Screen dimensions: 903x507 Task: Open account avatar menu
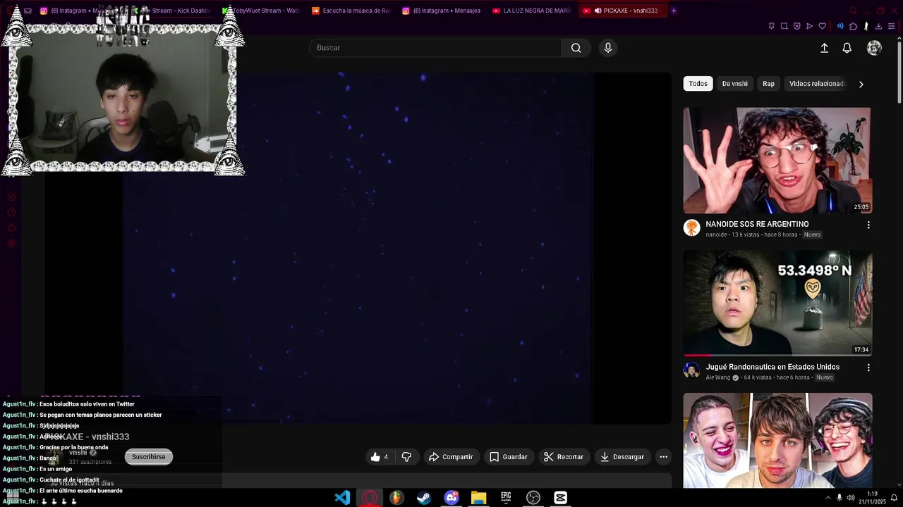coord(874,48)
